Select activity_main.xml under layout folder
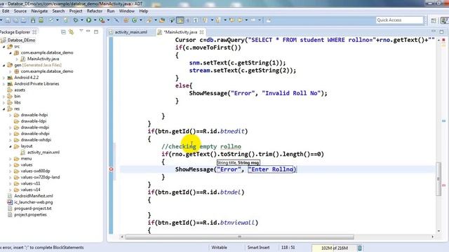 coord(43,153)
